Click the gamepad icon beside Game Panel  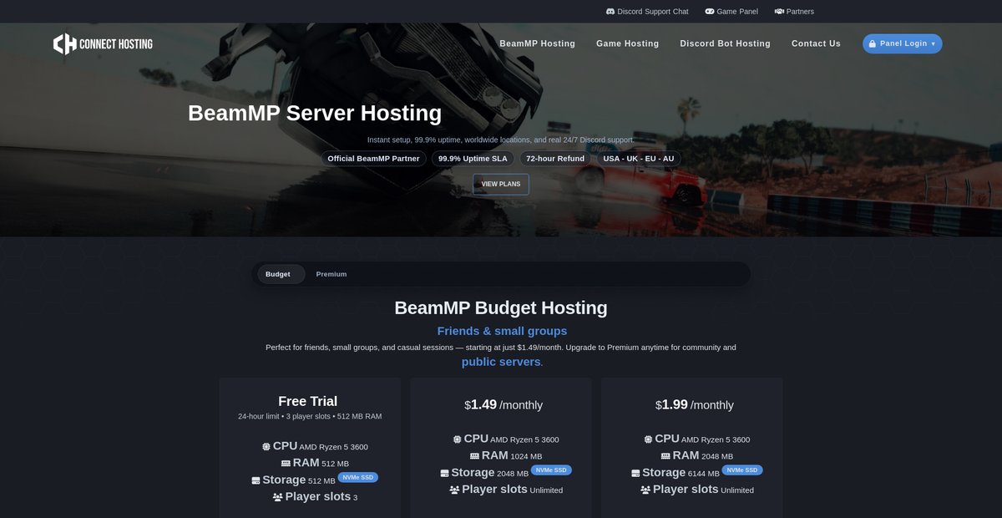tap(710, 12)
